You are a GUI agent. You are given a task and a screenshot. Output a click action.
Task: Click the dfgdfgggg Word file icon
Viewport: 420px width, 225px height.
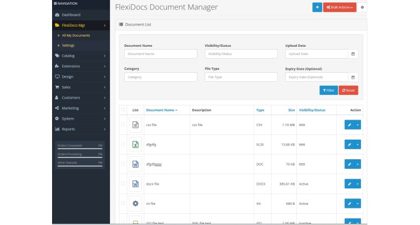(135, 164)
